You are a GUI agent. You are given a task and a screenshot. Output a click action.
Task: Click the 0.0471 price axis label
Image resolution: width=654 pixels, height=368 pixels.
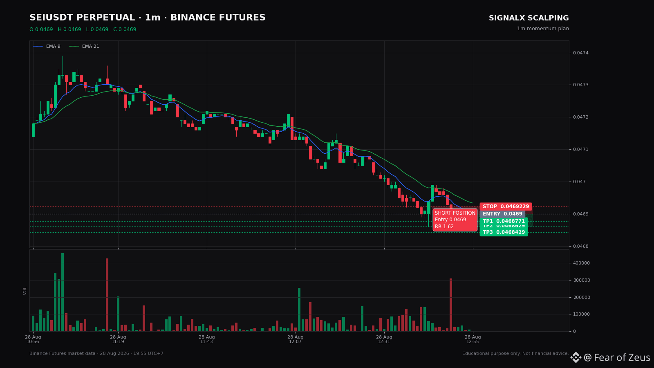pos(580,150)
